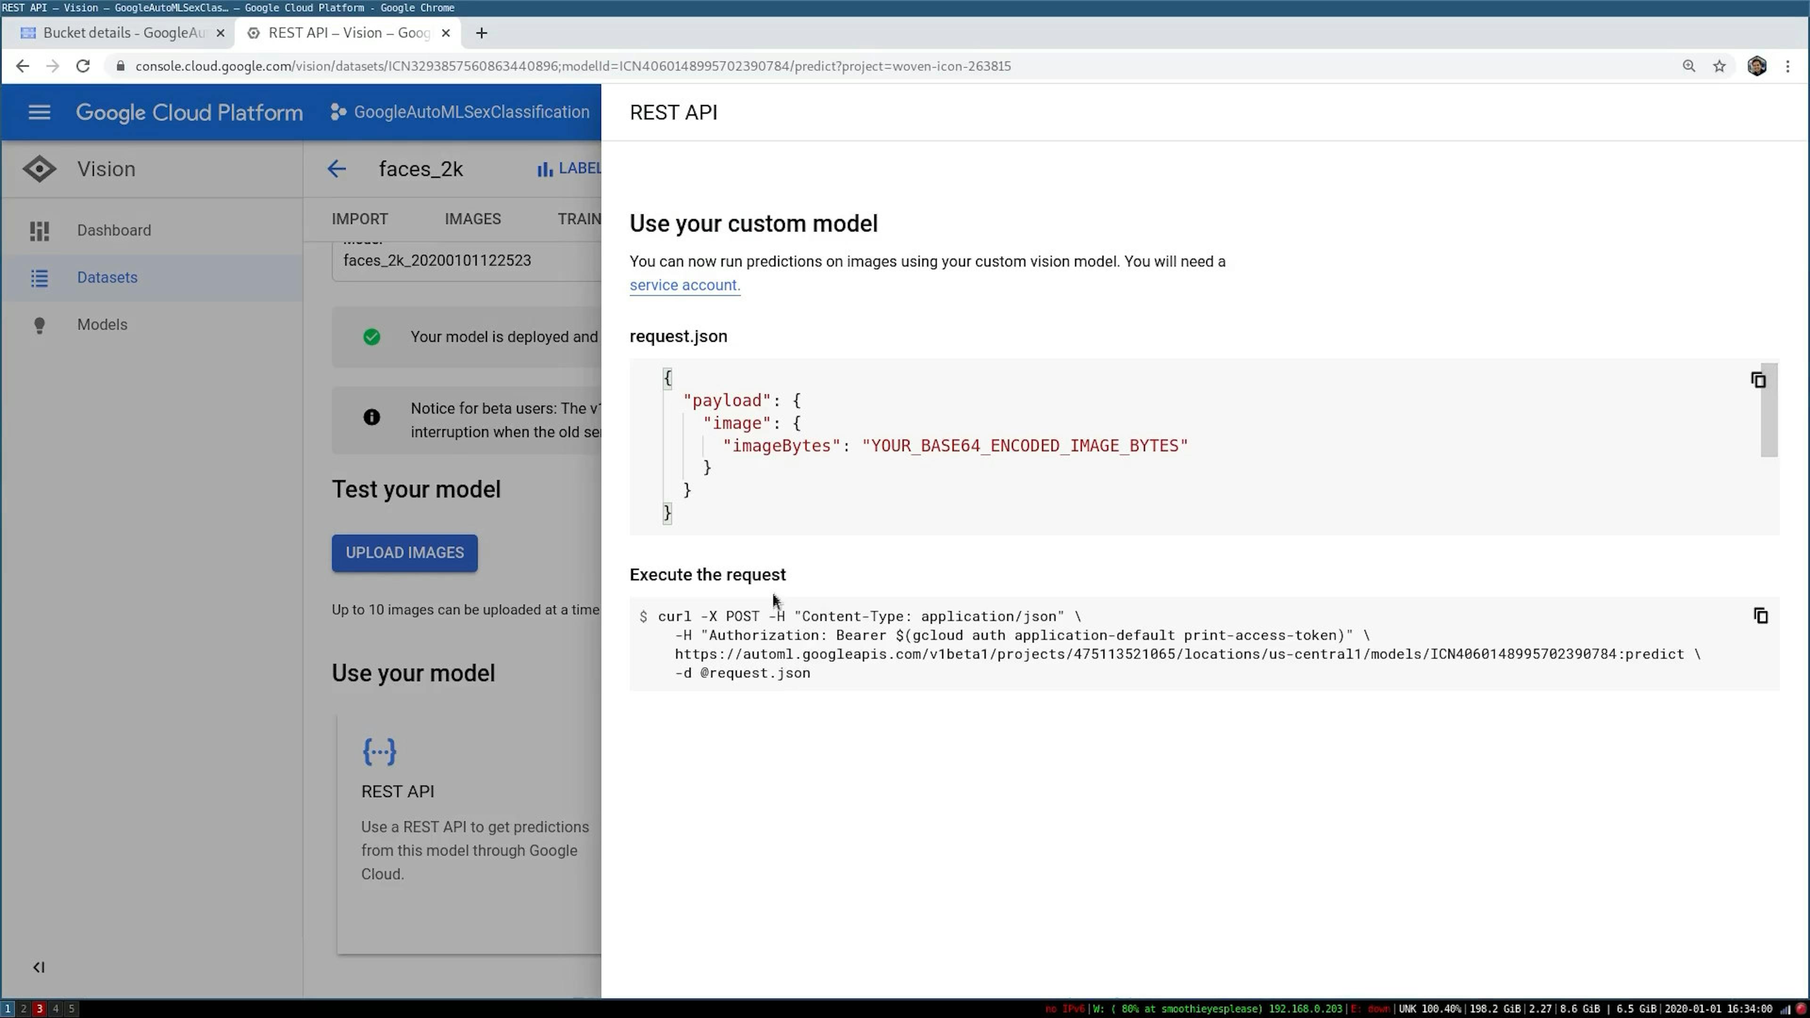
Task: Click the automl.googleapis.com predict URL line
Action: point(1187,654)
